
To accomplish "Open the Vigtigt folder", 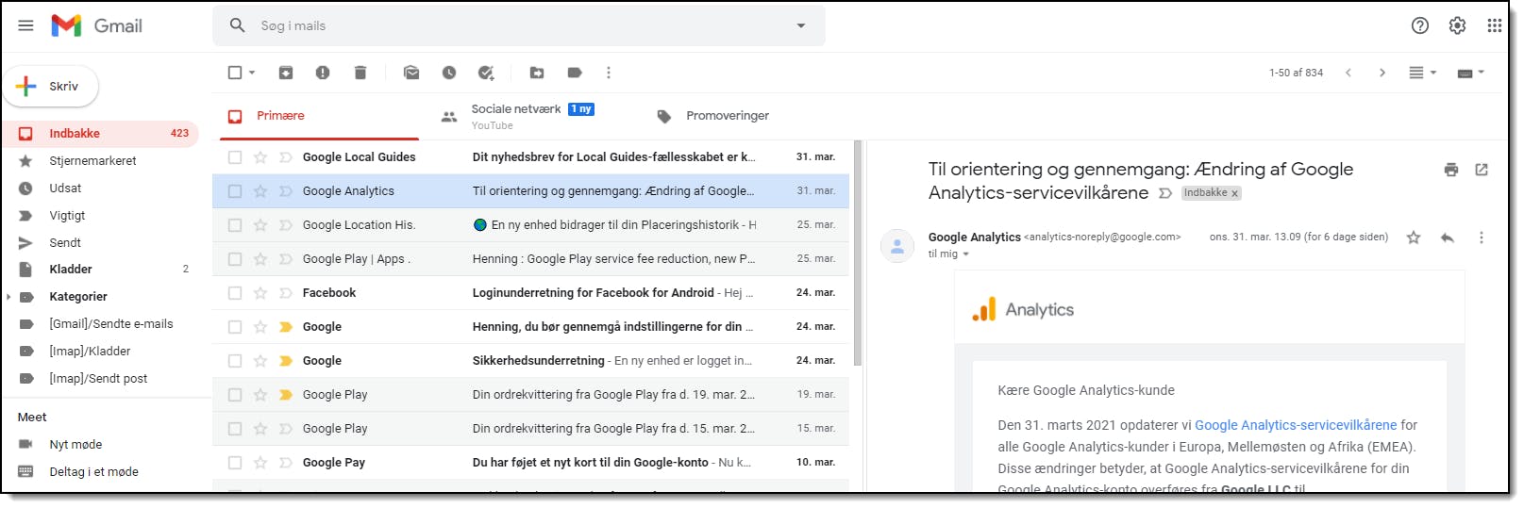I will (100, 216).
